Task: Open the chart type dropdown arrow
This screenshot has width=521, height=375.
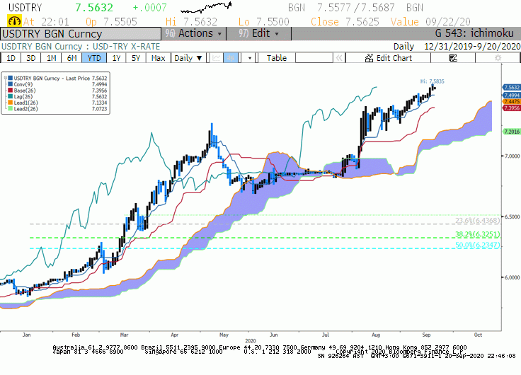Action: 250,58
